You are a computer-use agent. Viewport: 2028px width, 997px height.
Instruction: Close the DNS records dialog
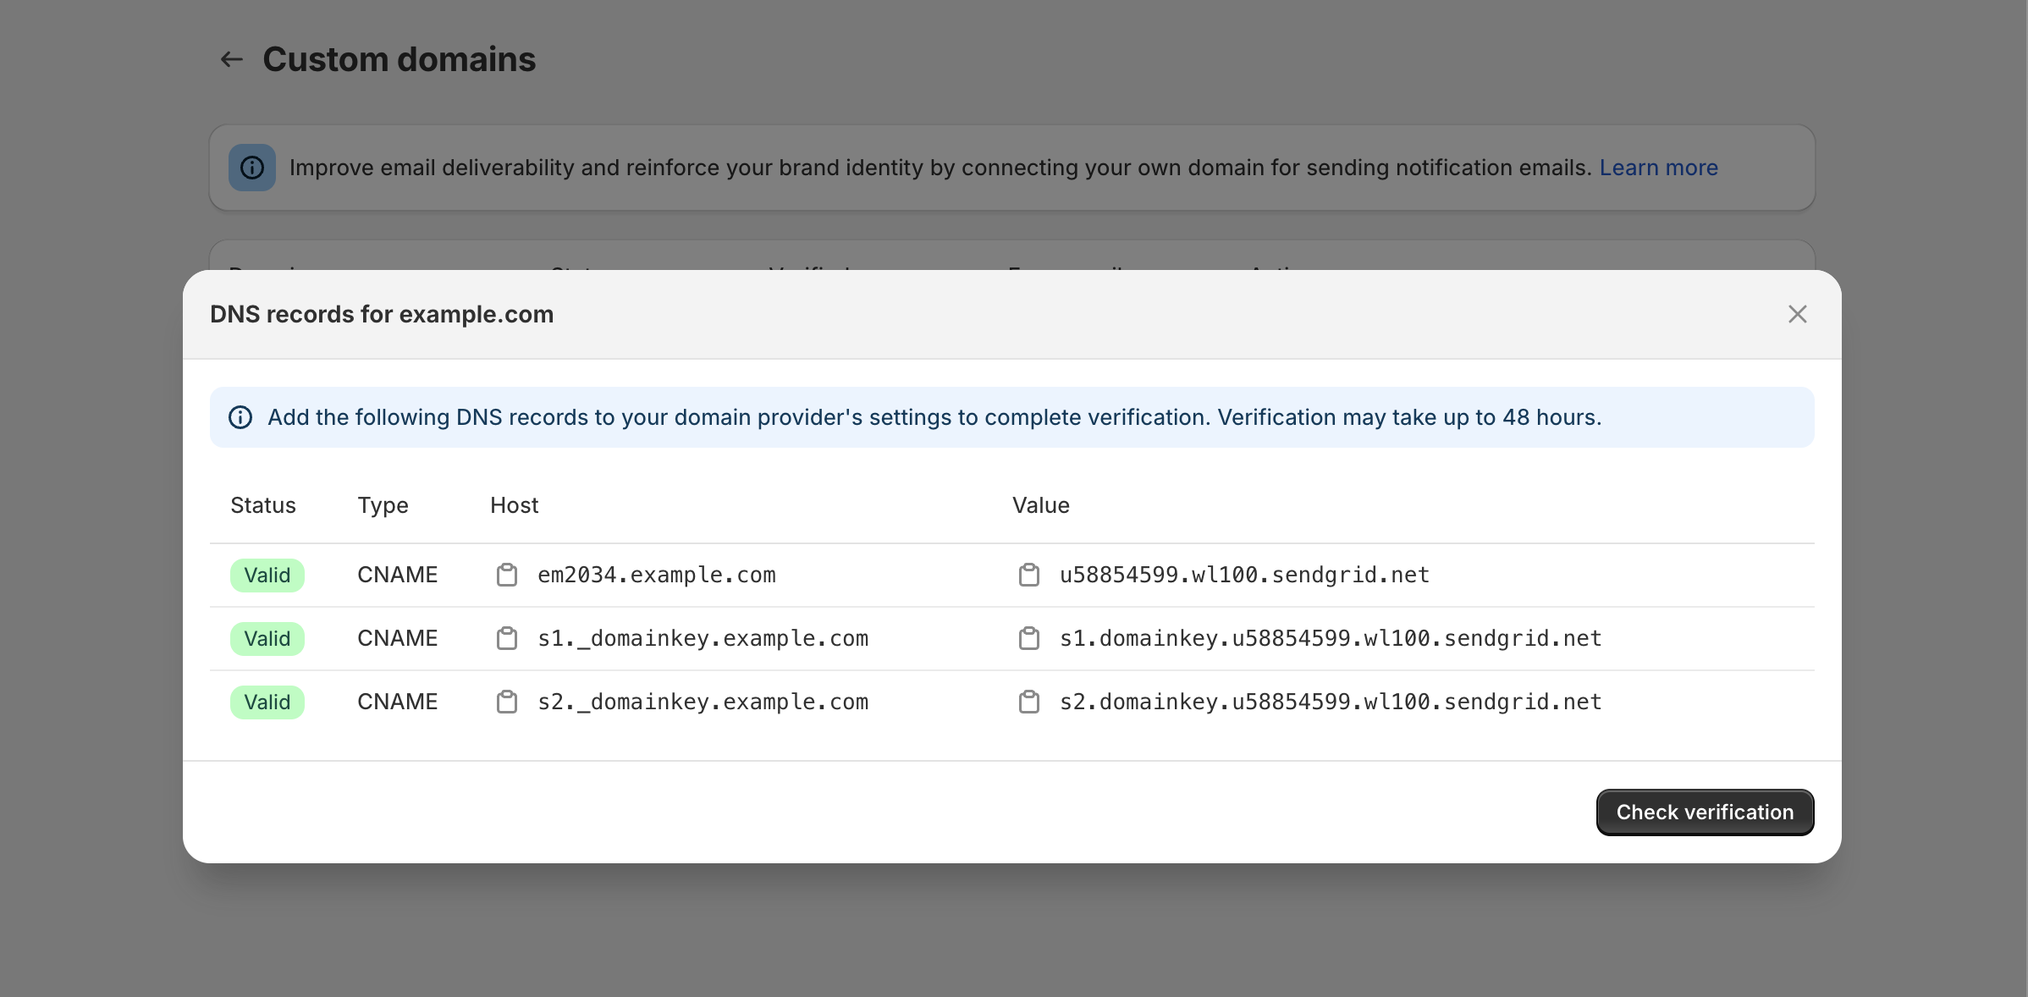coord(1797,314)
